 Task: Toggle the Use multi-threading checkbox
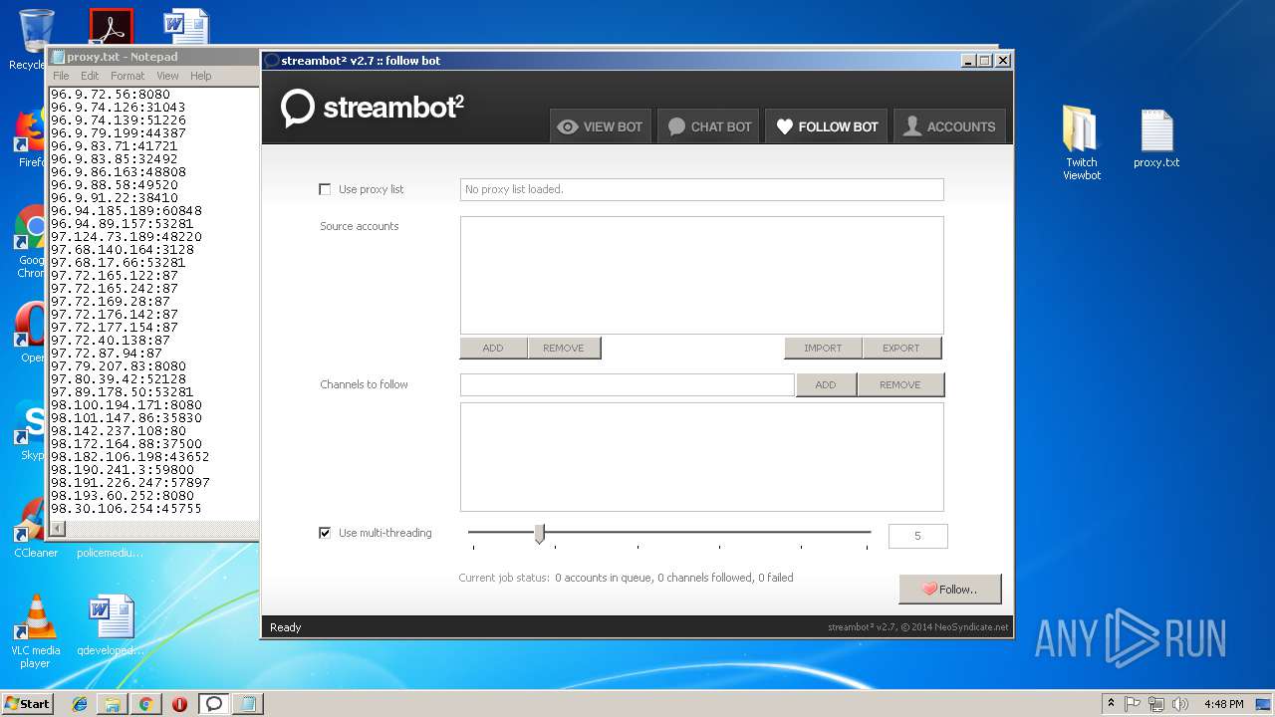tap(325, 533)
